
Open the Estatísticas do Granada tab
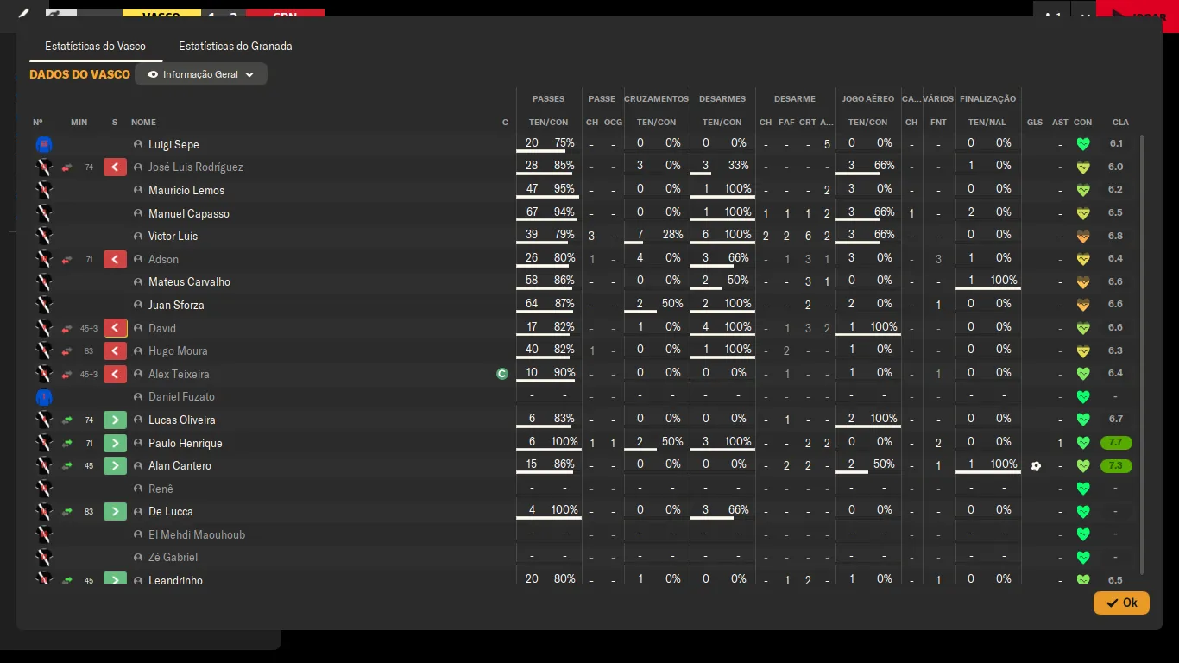tap(235, 46)
